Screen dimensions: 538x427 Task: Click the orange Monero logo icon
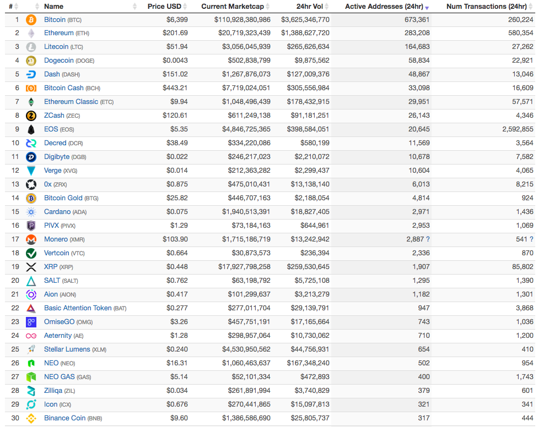[31, 239]
